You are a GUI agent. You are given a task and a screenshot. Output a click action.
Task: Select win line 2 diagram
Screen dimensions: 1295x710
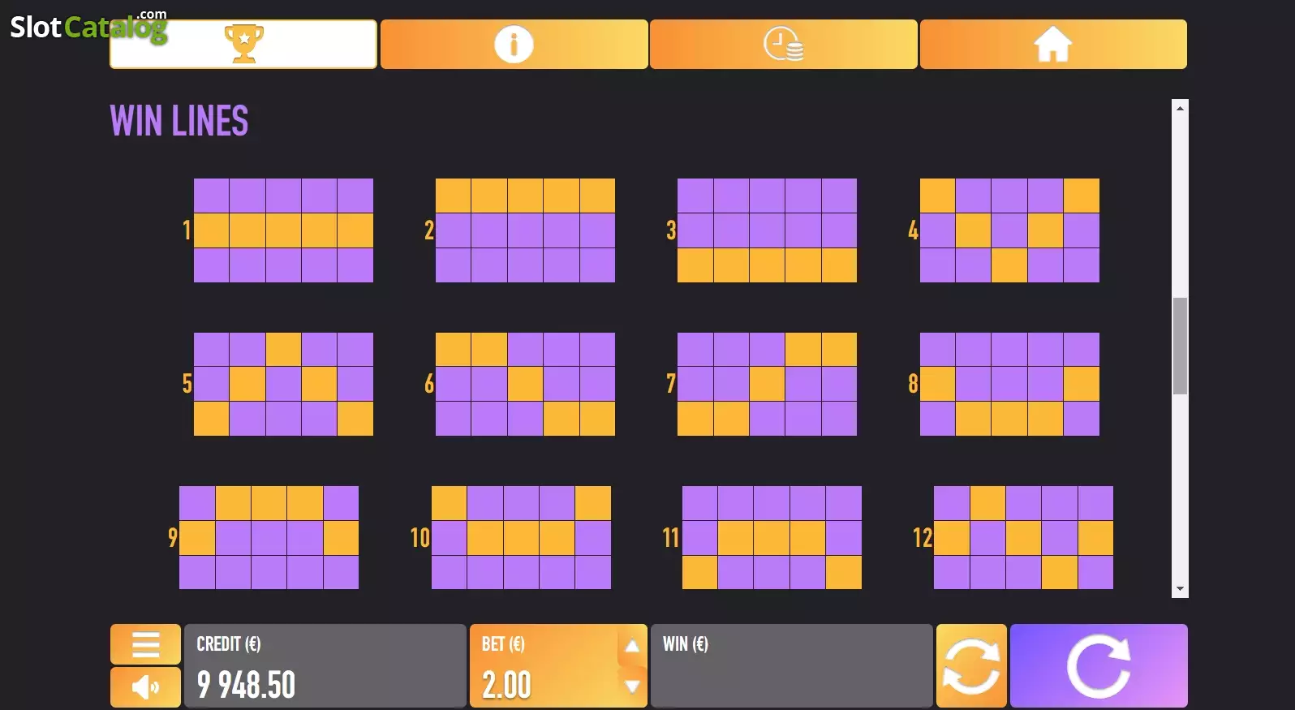pyautogui.click(x=525, y=230)
